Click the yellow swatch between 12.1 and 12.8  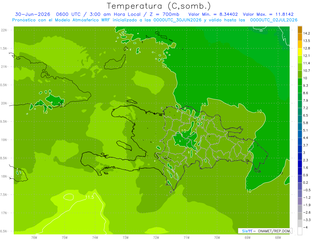pyautogui.click(x=300, y=52)
